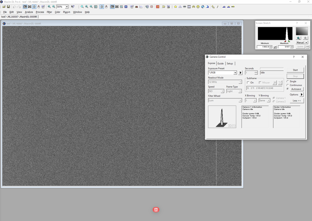Click the Zoom Out magnifier in toolbar
The height and width of the screenshot is (221, 312).
pyautogui.click(x=54, y=7)
